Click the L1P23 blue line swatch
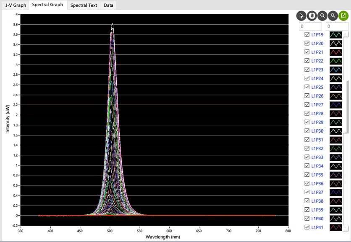This screenshot has height=242, width=351. 336,70
